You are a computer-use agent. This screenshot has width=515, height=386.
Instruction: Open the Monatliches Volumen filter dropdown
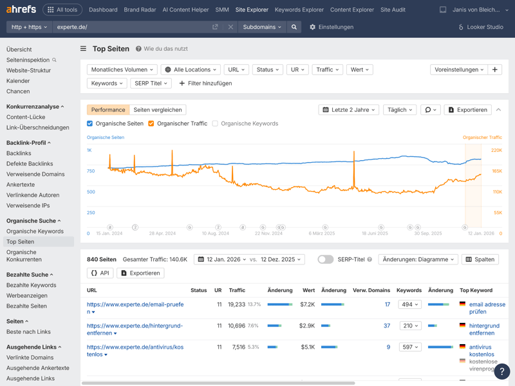[122, 69]
